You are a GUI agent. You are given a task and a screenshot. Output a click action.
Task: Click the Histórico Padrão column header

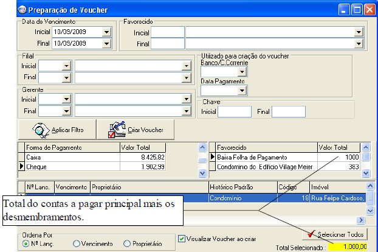(241, 187)
